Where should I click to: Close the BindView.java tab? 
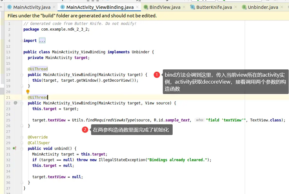pyautogui.click(x=184, y=7)
